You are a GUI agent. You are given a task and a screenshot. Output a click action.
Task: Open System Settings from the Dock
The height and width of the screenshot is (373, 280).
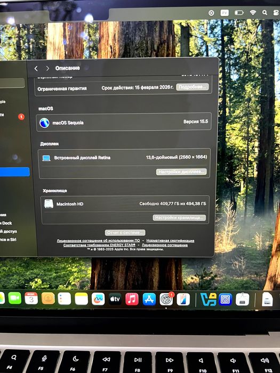pyautogui.click(x=166, y=299)
